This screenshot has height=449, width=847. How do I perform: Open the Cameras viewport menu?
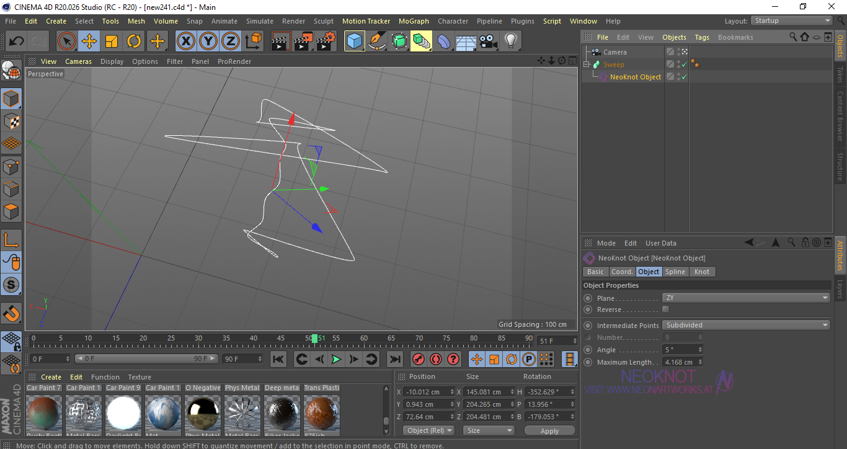coord(78,61)
